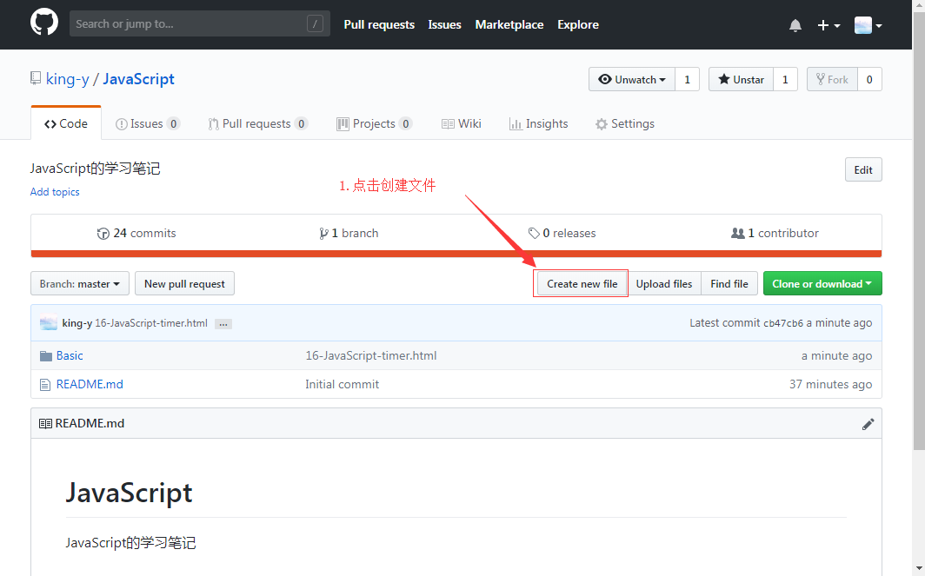Click the pencil icon to edit README

(868, 424)
